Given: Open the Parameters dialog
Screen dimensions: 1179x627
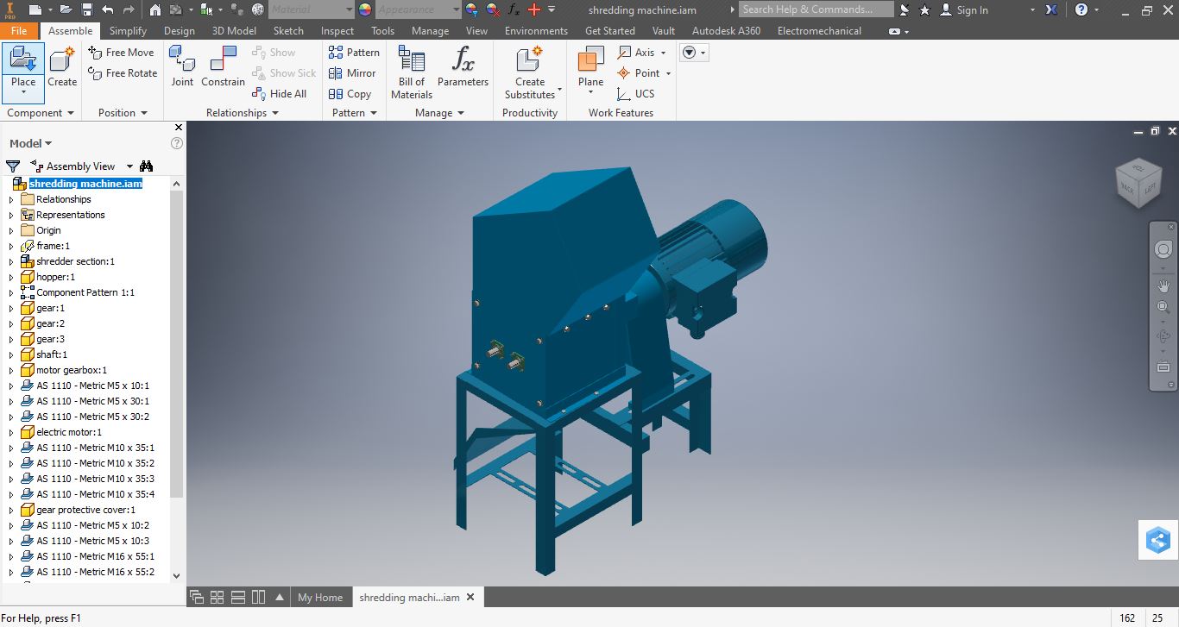Looking at the screenshot, I should (463, 67).
